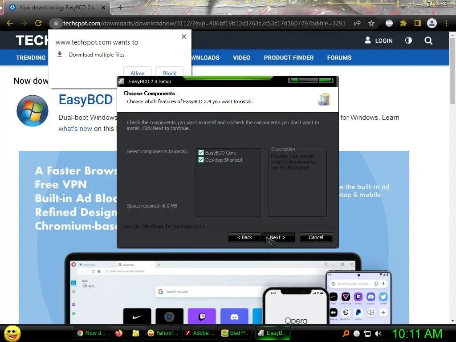The width and height of the screenshot is (456, 342).
Task: Open the Chrome profile avatar
Action: [x=432, y=23]
